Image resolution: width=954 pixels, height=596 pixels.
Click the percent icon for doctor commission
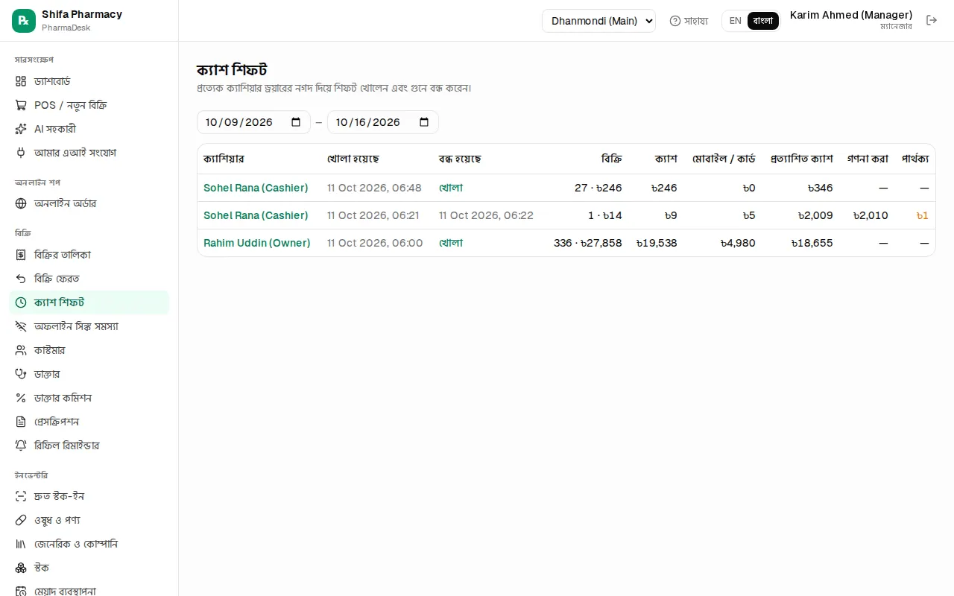tap(21, 398)
